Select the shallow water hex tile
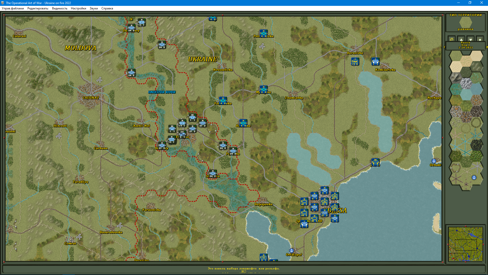The width and height of the screenshot is (488, 275). [x=466, y=94]
